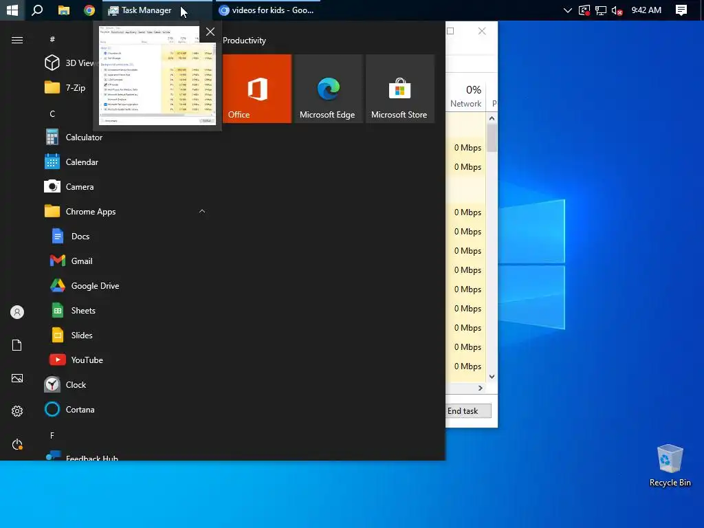This screenshot has width=704, height=528.
Task: Open the taskbar search magnifier
Action: coord(37,10)
